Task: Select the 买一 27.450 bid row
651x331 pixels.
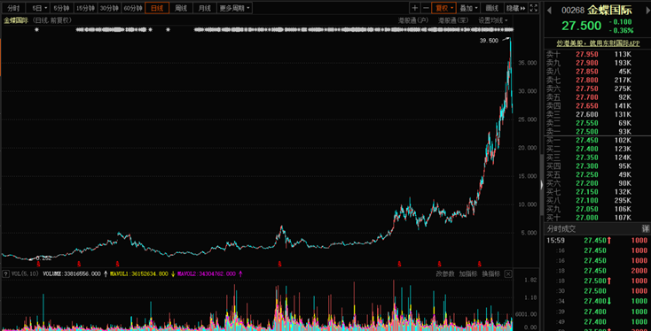Action: tap(598, 140)
